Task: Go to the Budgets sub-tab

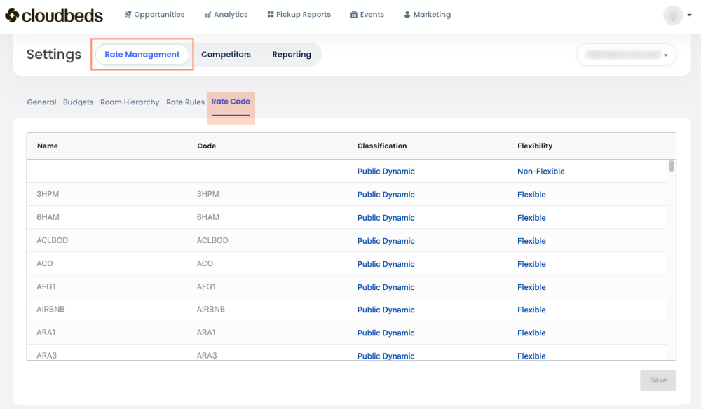Action: click(x=78, y=102)
